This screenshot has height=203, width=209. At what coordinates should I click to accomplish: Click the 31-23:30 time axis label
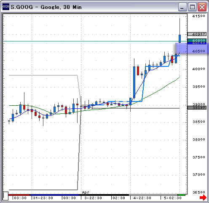[43, 198]
